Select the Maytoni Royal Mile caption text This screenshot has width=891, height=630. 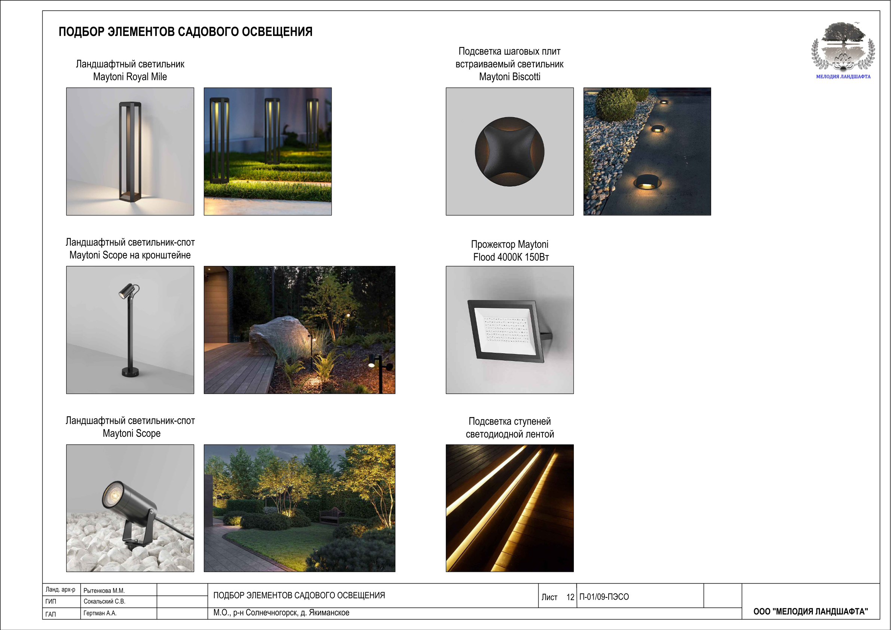point(130,70)
